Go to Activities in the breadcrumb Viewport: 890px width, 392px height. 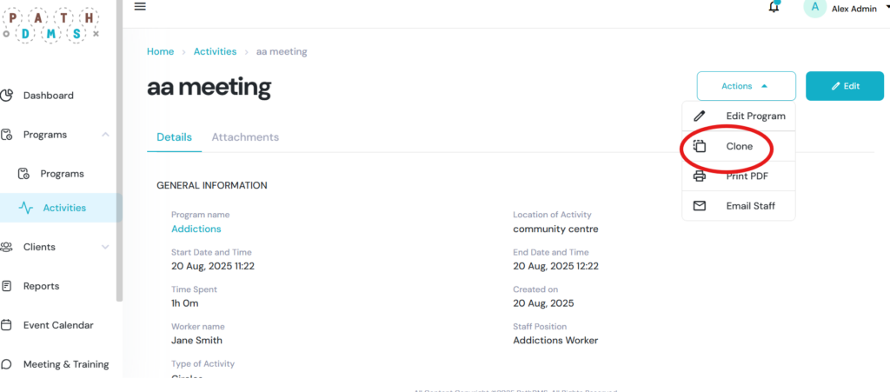215,51
